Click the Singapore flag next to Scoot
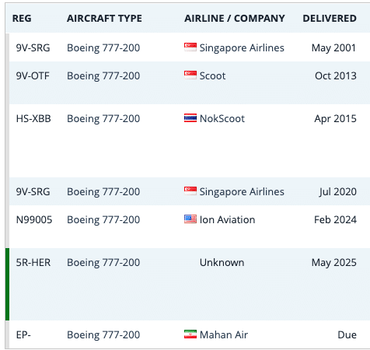This screenshot has height=350, width=370. point(190,75)
